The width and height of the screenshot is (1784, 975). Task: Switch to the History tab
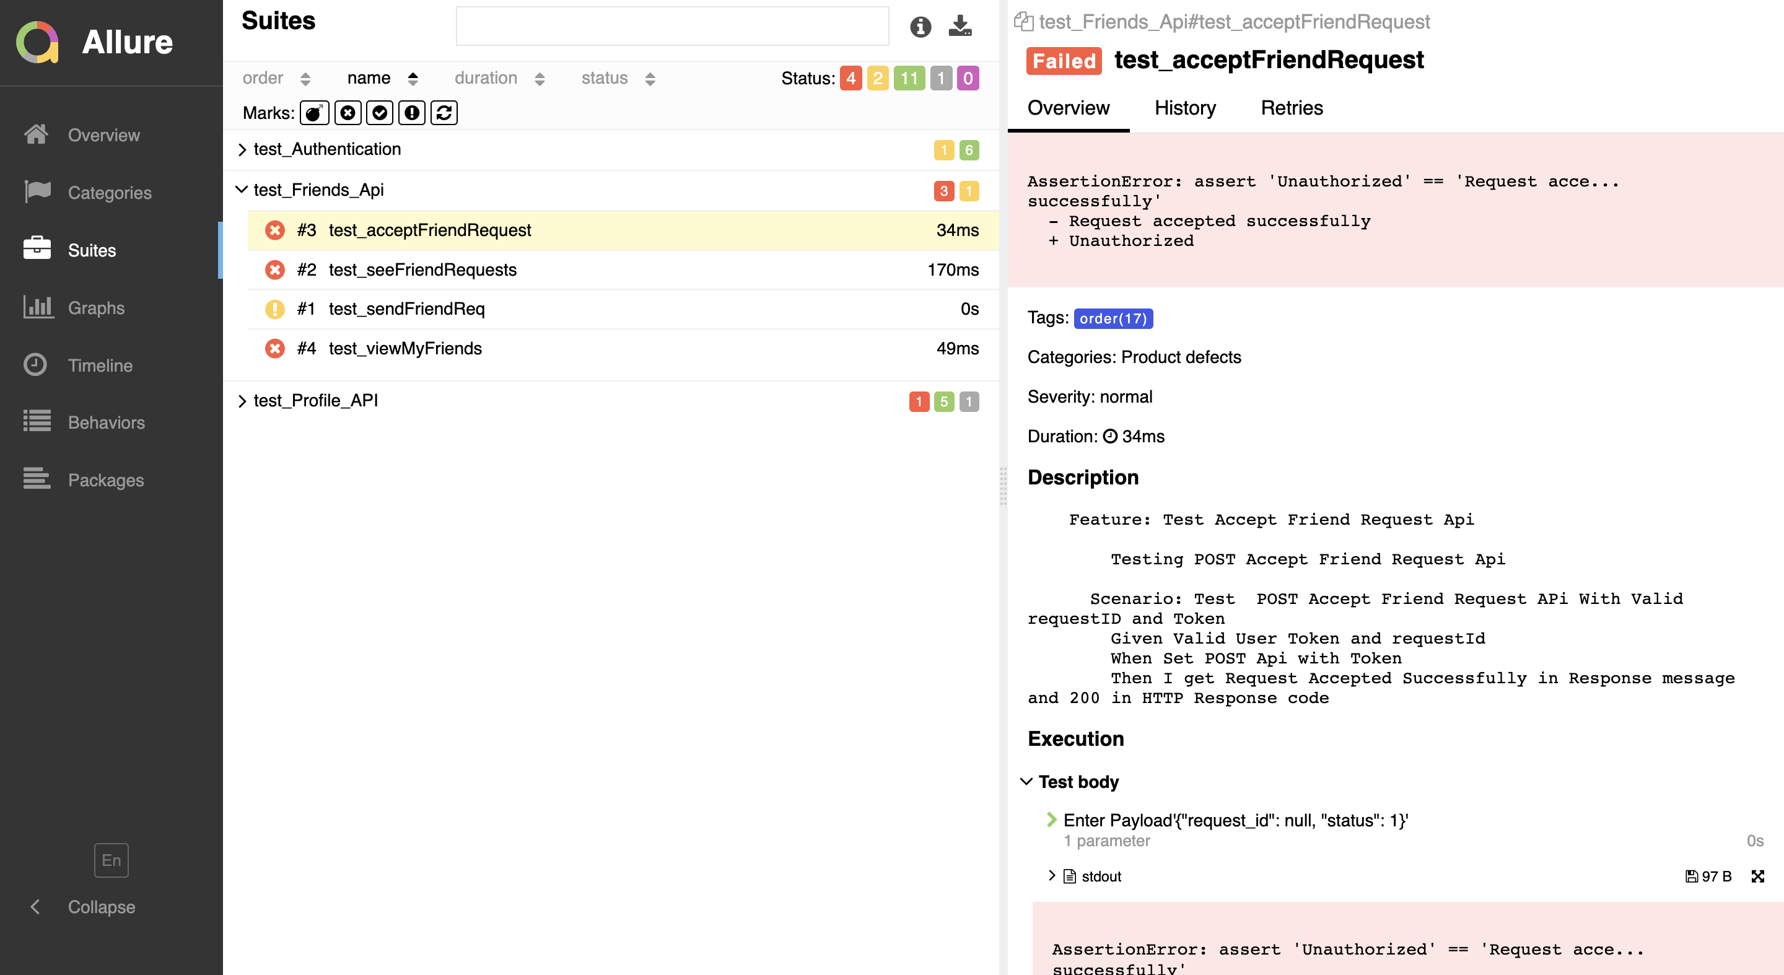coord(1185,108)
